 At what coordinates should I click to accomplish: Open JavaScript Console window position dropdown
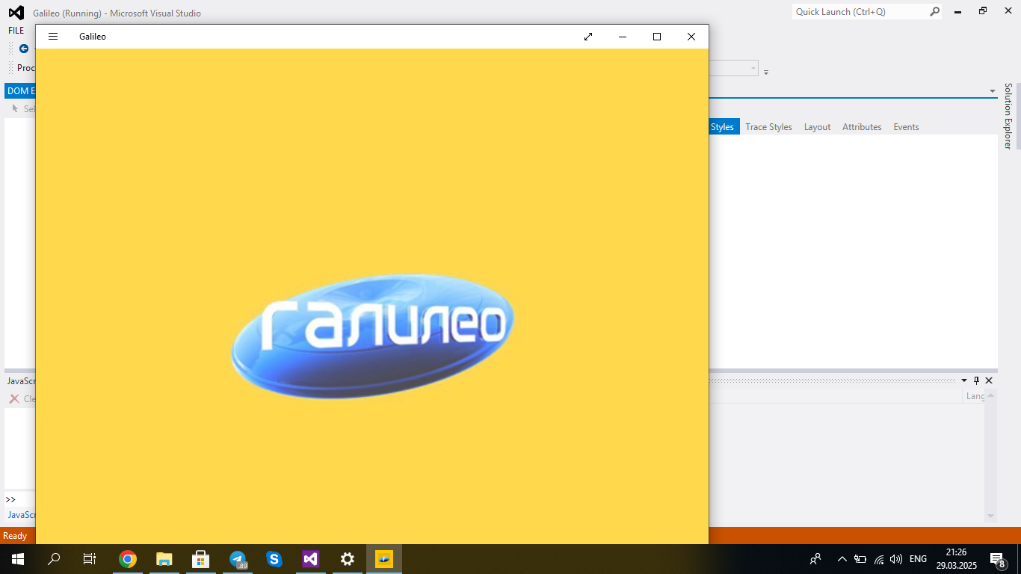(964, 380)
